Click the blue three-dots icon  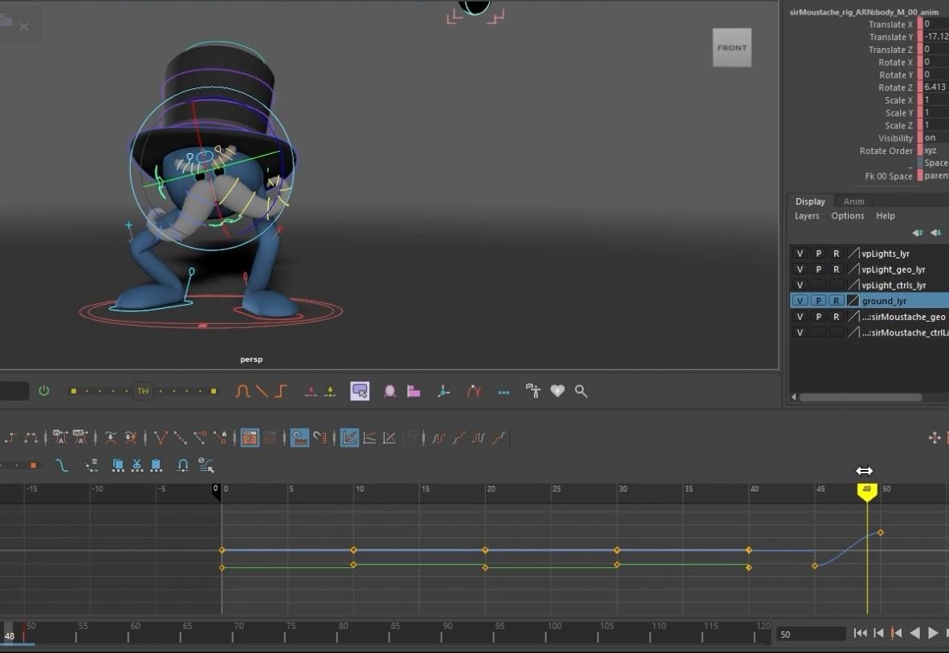[503, 391]
